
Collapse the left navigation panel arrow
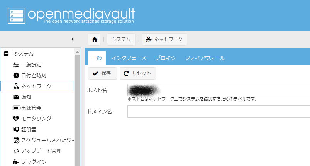[x=72, y=39]
